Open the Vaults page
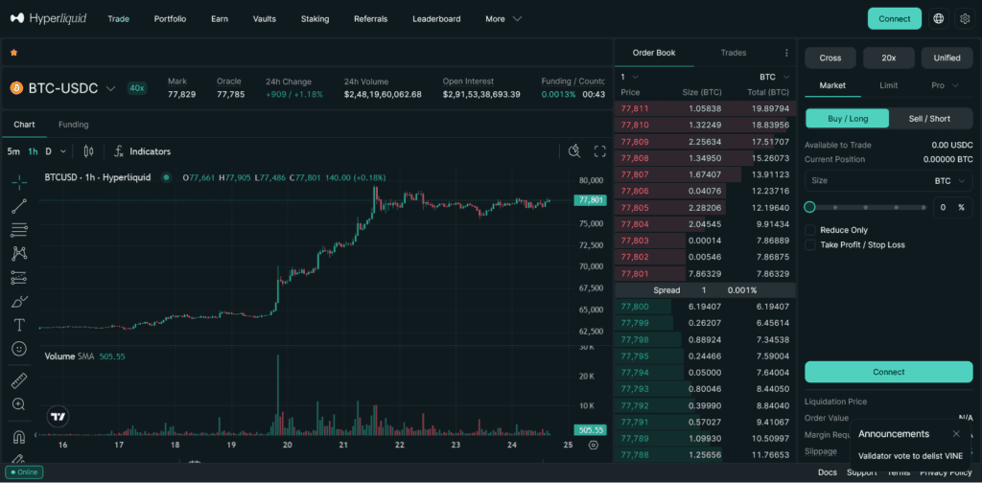The width and height of the screenshot is (982, 483). point(265,19)
